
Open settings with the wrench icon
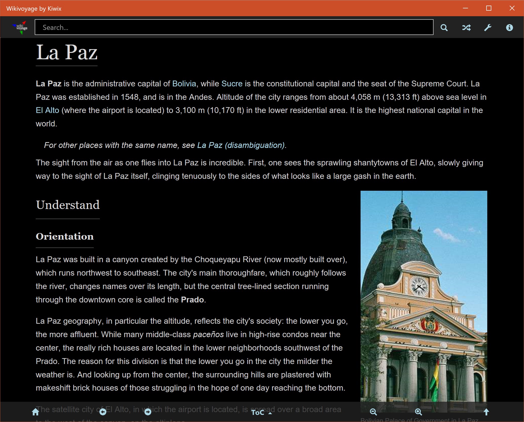click(488, 28)
